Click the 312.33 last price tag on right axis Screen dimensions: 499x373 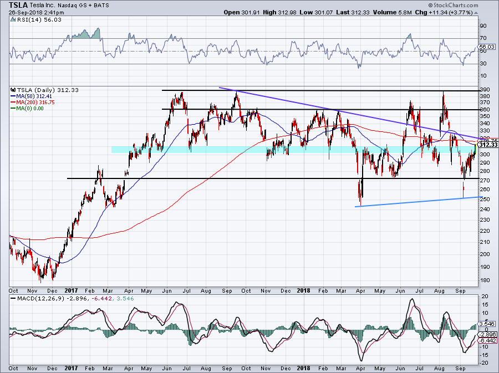[488, 145]
